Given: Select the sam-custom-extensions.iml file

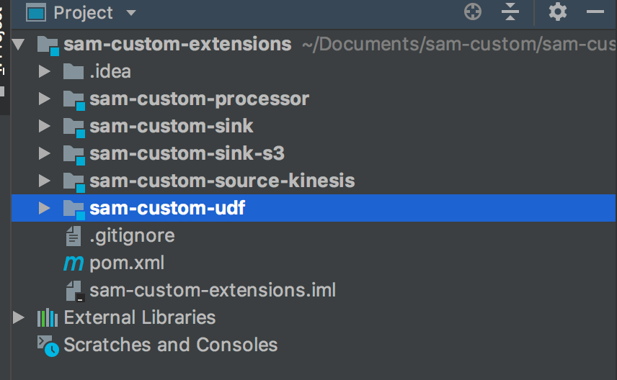Looking at the screenshot, I should tap(213, 291).
